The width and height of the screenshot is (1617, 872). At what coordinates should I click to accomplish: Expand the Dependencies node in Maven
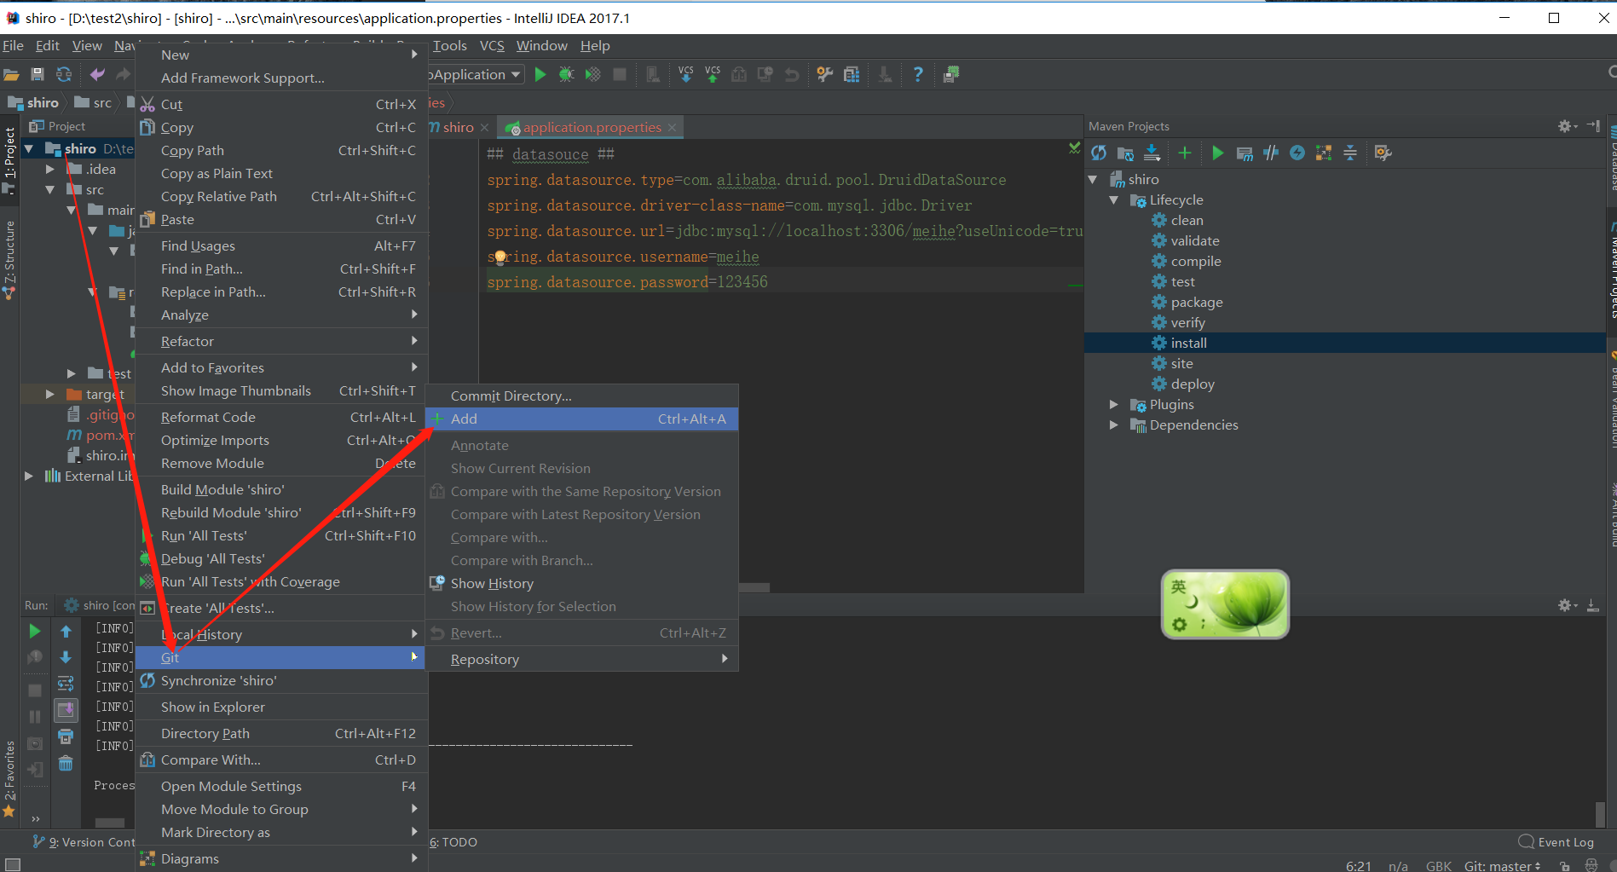(1113, 425)
